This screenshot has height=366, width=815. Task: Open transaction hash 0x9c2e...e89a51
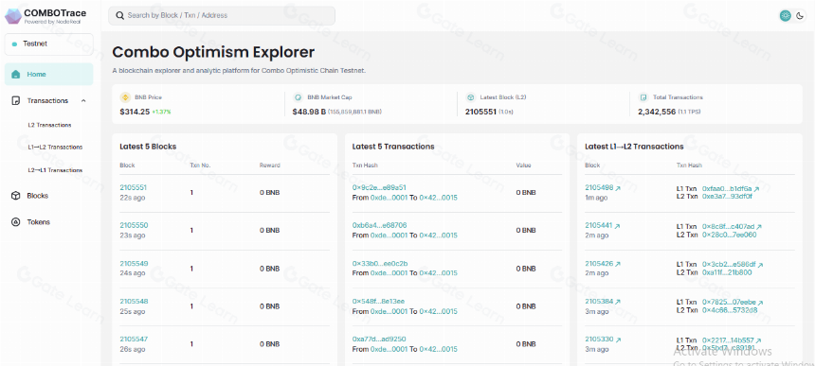pos(379,187)
